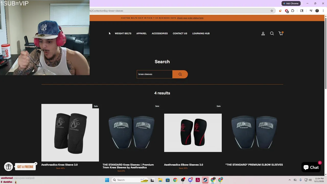
Task: Open the WEIGHT BELTS menu
Action: tap(123, 33)
